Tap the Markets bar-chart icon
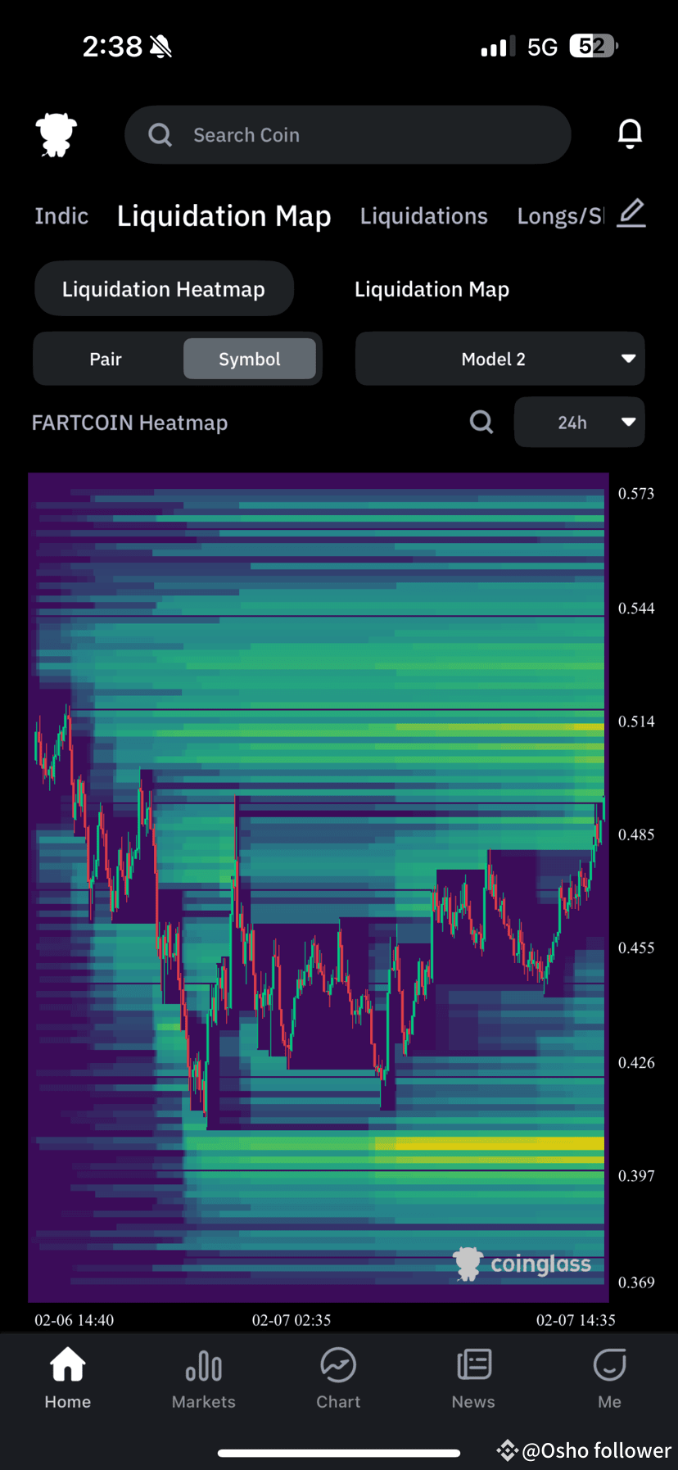 pos(204,1365)
